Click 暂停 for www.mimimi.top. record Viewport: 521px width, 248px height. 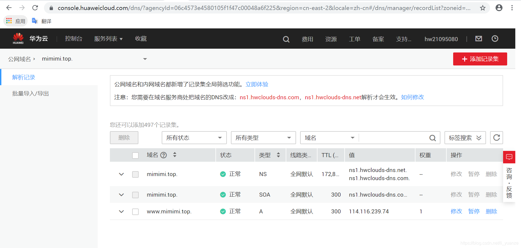point(474,211)
